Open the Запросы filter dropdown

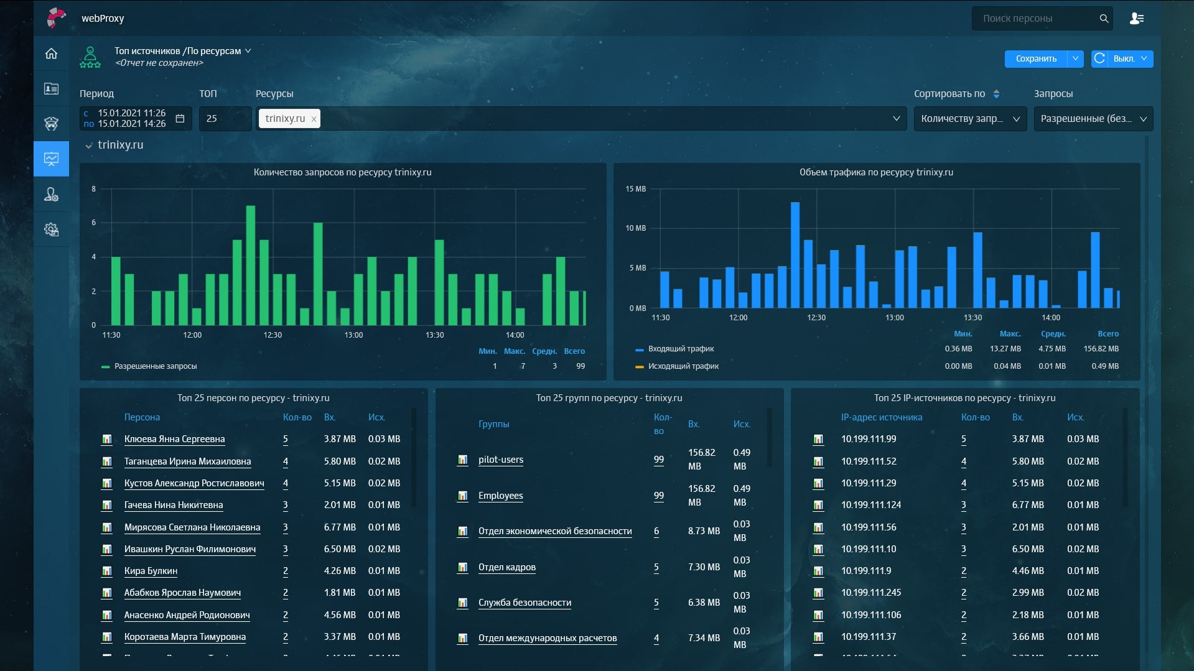(x=1093, y=119)
